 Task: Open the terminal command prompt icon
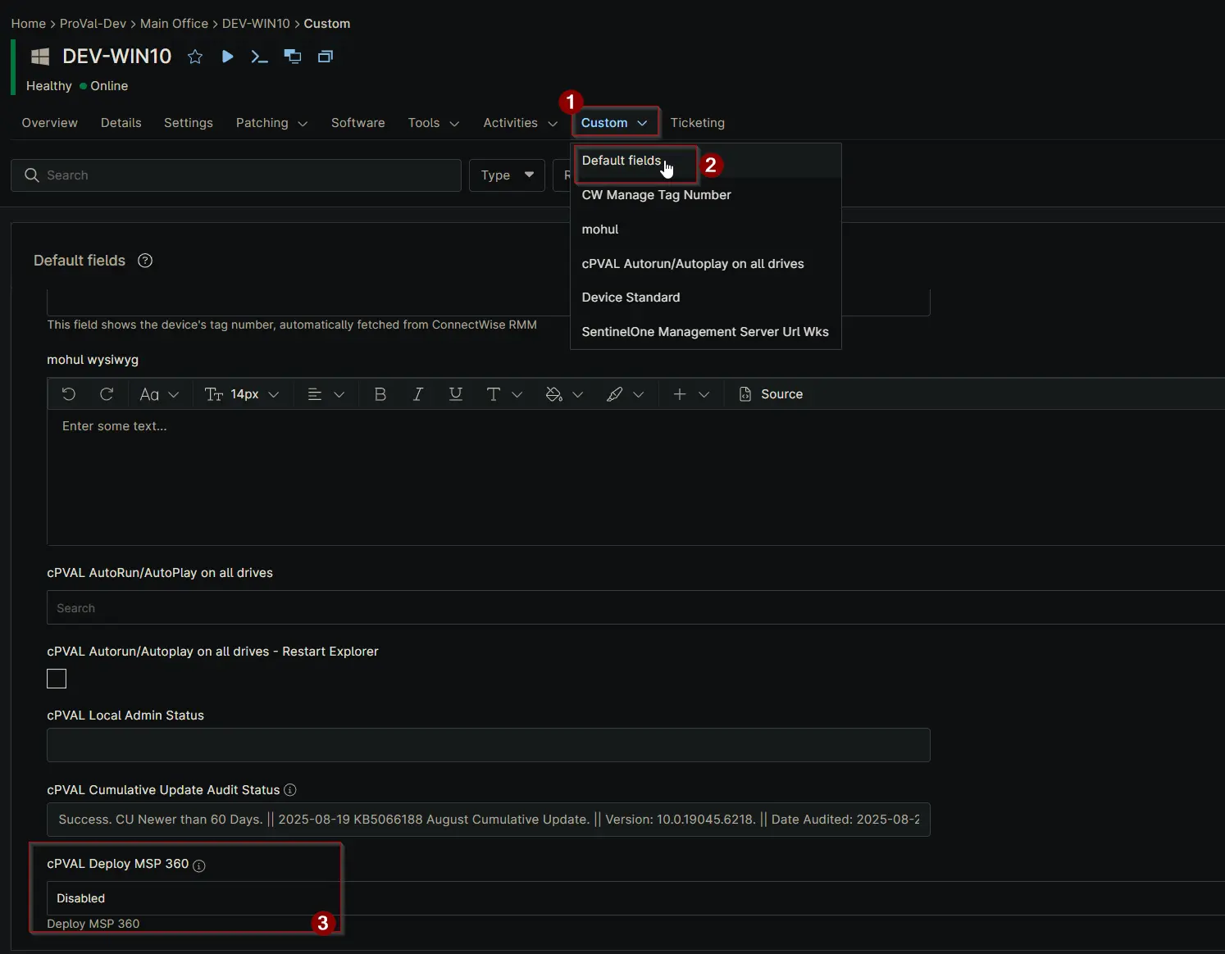[x=259, y=57]
